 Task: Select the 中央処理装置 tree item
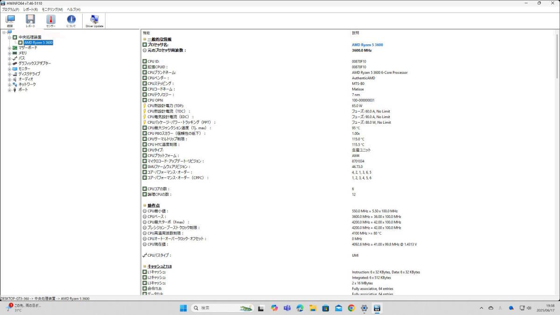(30, 37)
